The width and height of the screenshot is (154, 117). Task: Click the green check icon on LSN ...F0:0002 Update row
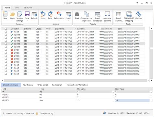click(x=12, y=35)
